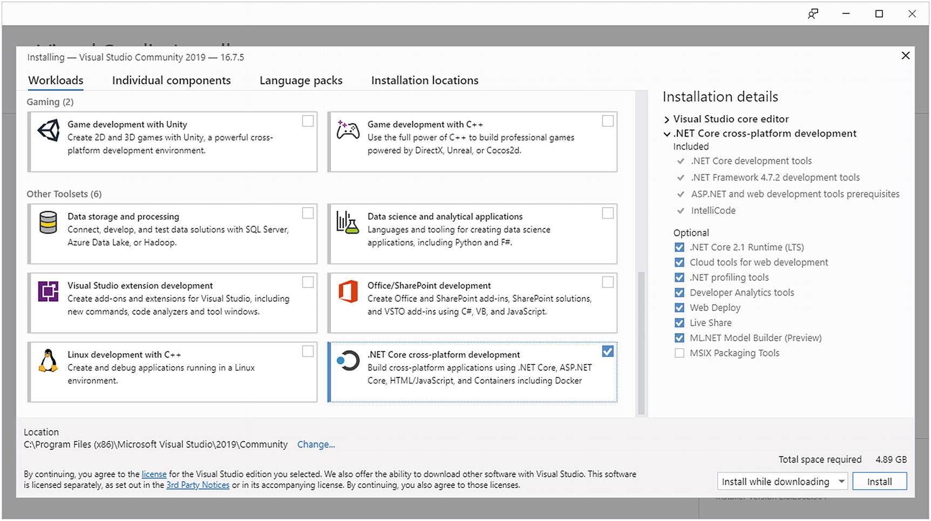
Task: Close the installing dialog with the X
Action: pyautogui.click(x=906, y=56)
